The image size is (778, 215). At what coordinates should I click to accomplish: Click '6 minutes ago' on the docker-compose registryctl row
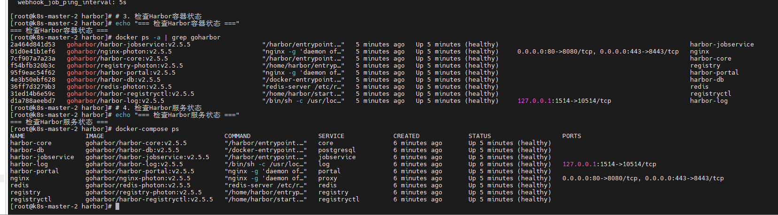click(x=418, y=200)
